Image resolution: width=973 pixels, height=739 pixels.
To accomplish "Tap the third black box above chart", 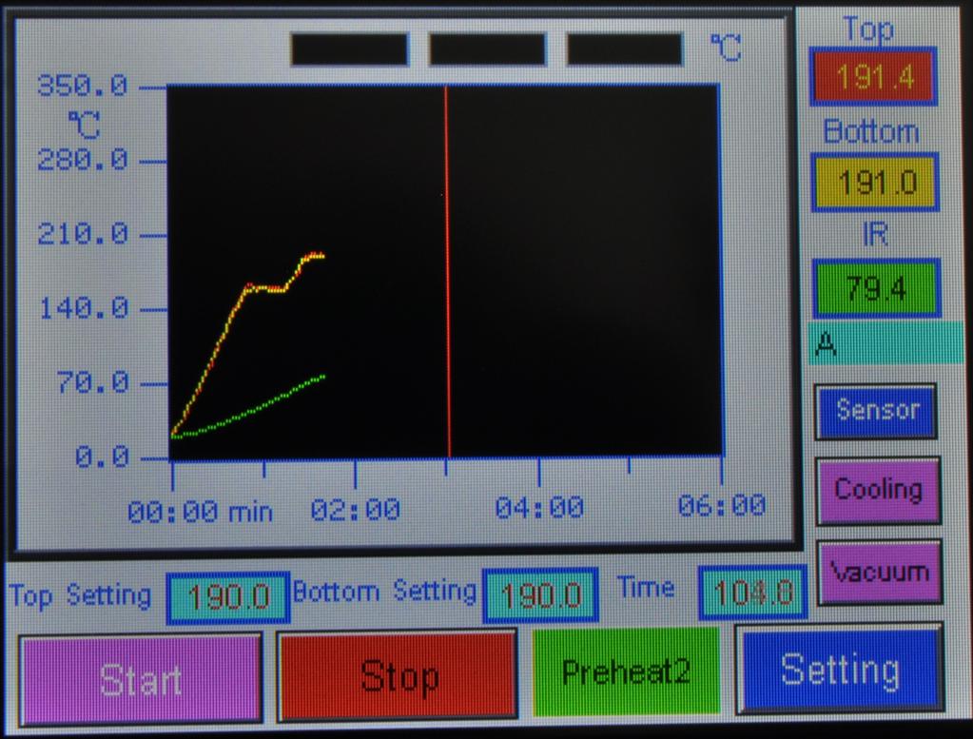I will pos(624,49).
